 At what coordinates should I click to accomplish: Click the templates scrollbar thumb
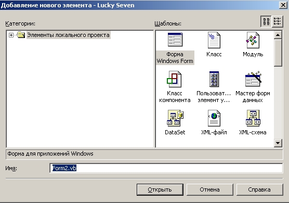coord(278,53)
